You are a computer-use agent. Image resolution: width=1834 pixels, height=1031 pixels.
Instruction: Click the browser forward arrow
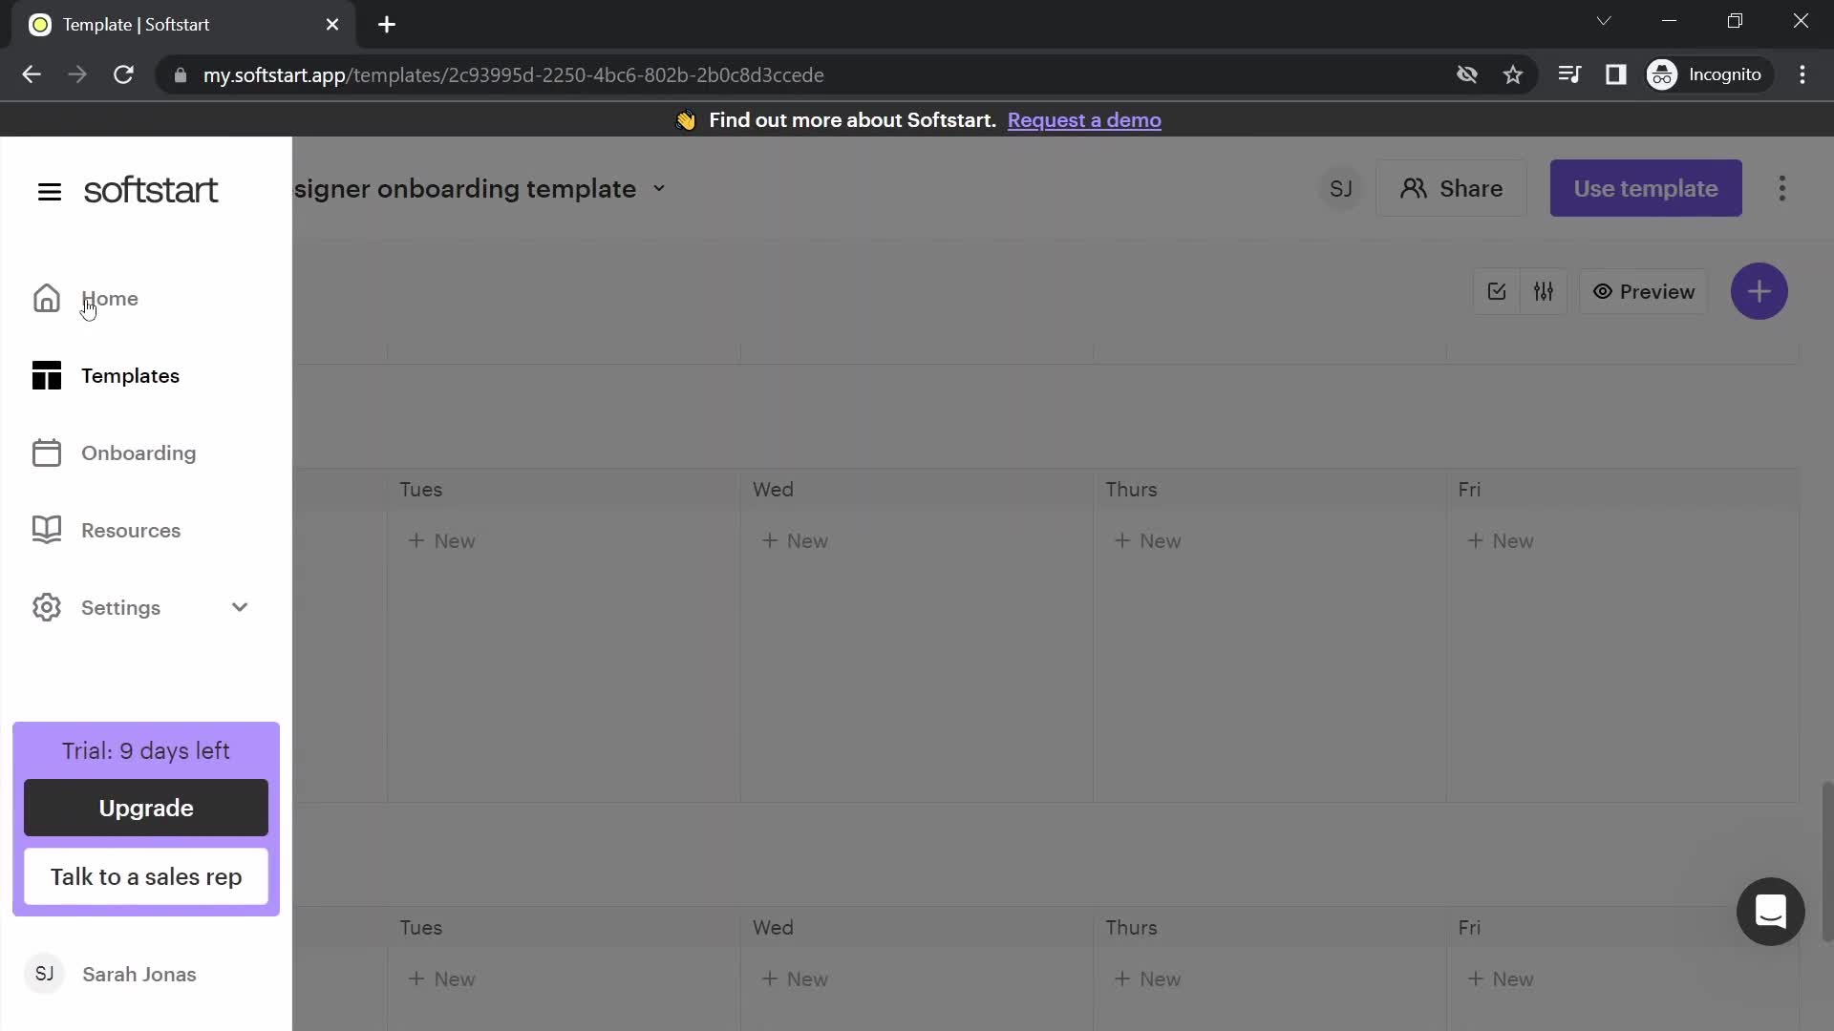pyautogui.click(x=77, y=74)
